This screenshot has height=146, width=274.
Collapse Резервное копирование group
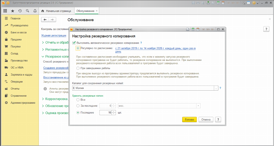56,56
